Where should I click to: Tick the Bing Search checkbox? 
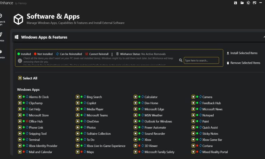[x=77, y=97]
